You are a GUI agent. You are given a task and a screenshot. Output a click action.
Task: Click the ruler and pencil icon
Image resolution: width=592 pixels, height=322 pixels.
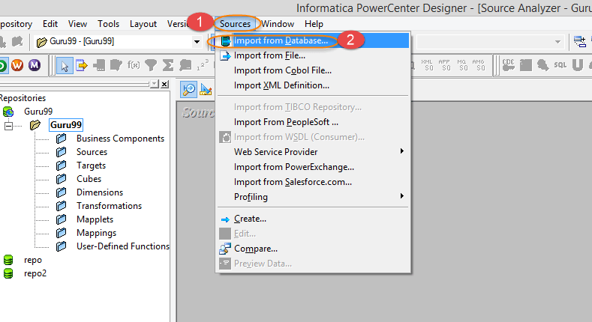click(x=206, y=90)
